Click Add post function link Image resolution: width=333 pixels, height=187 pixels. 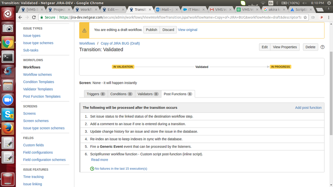pos(308,108)
